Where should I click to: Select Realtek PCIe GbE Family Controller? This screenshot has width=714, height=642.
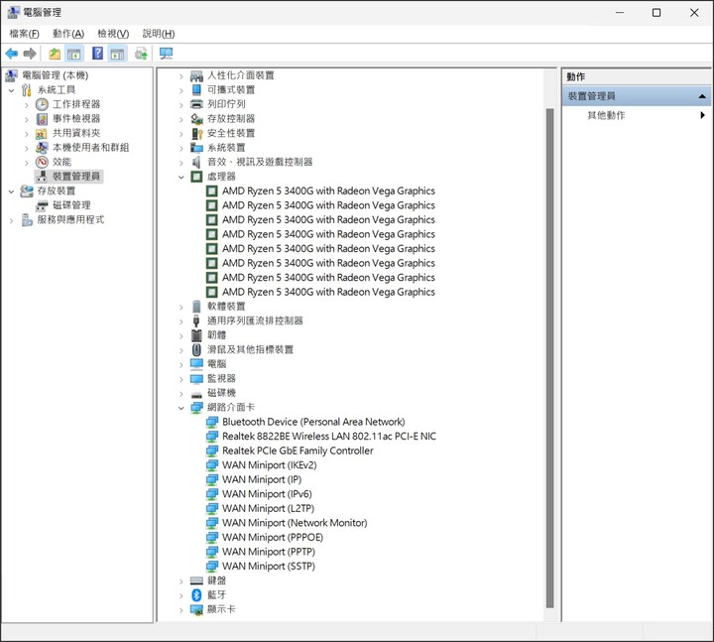point(297,450)
